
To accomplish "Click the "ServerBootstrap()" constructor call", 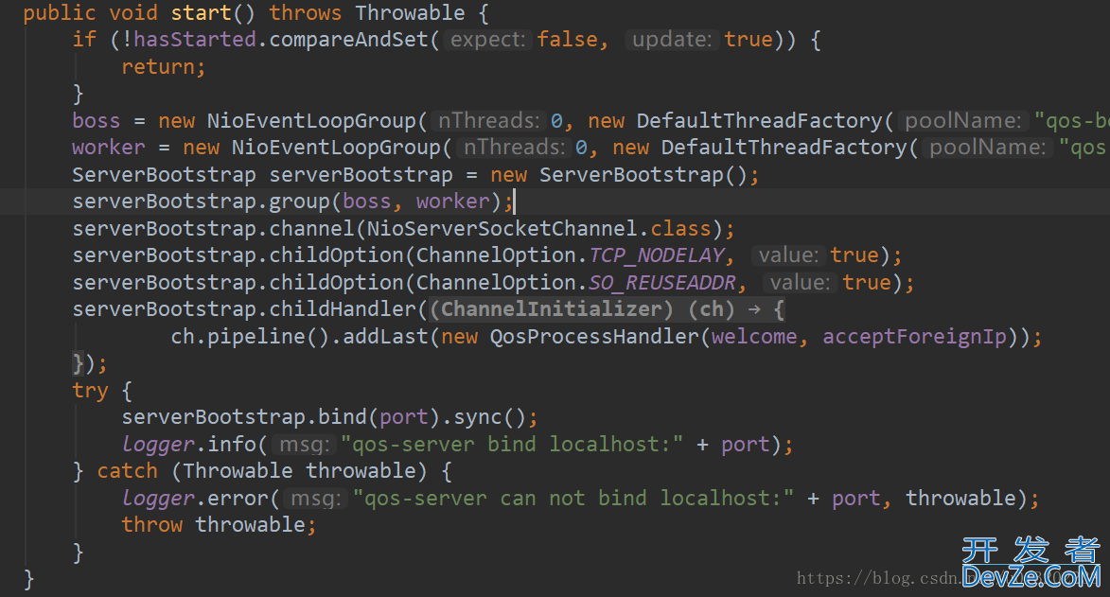I will 643,175.
